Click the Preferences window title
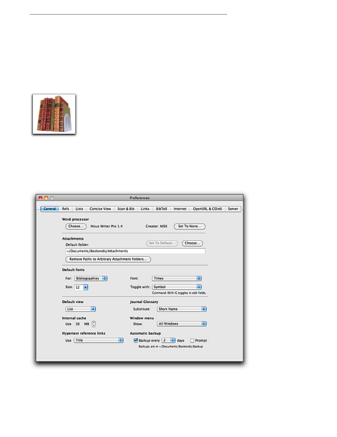 click(140, 198)
